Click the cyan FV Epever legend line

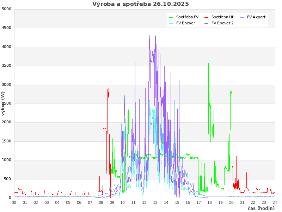171,23
